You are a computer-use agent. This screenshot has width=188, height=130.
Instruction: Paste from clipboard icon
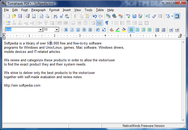pos(87,16)
